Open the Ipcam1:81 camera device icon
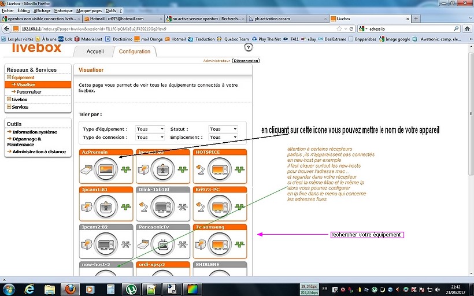 click(106, 206)
